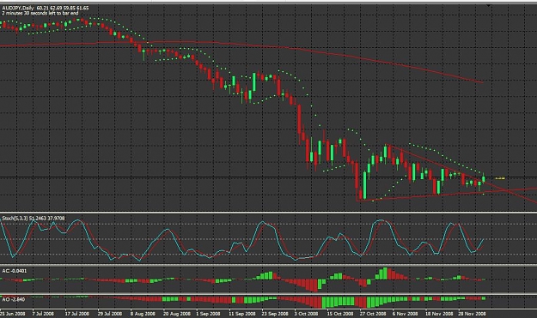Click the 20 Aug 2008 date label

click(x=176, y=314)
